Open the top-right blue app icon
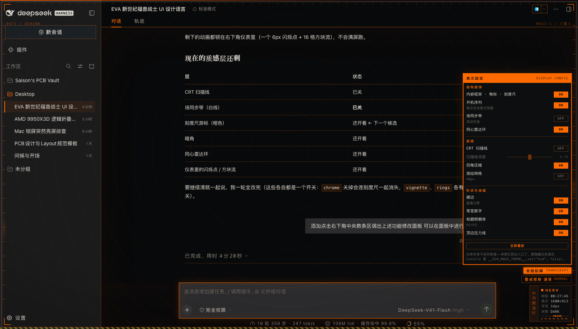This screenshot has height=329, width=578. point(537,9)
